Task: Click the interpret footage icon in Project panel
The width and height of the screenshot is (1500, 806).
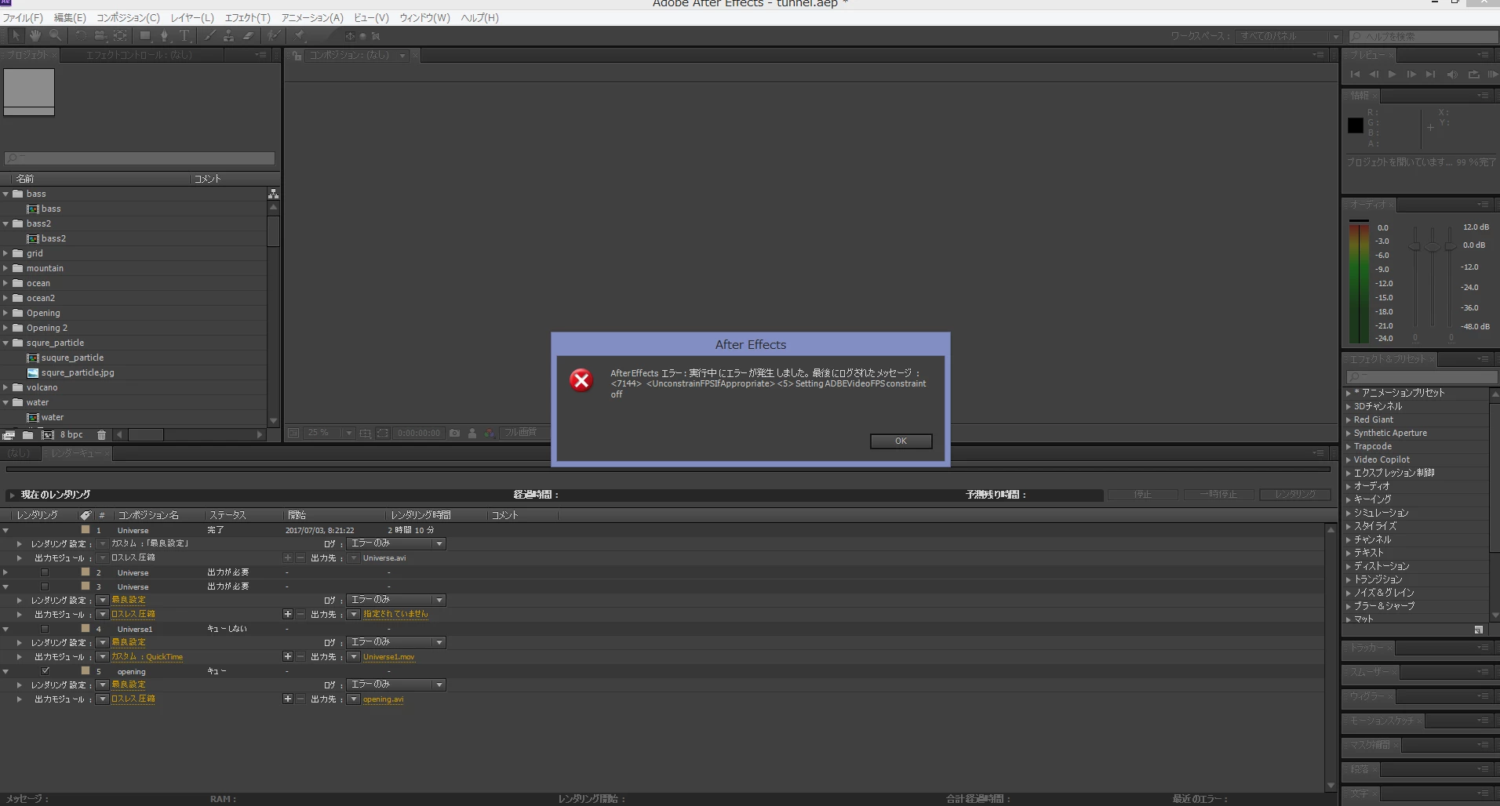Action: [x=9, y=434]
